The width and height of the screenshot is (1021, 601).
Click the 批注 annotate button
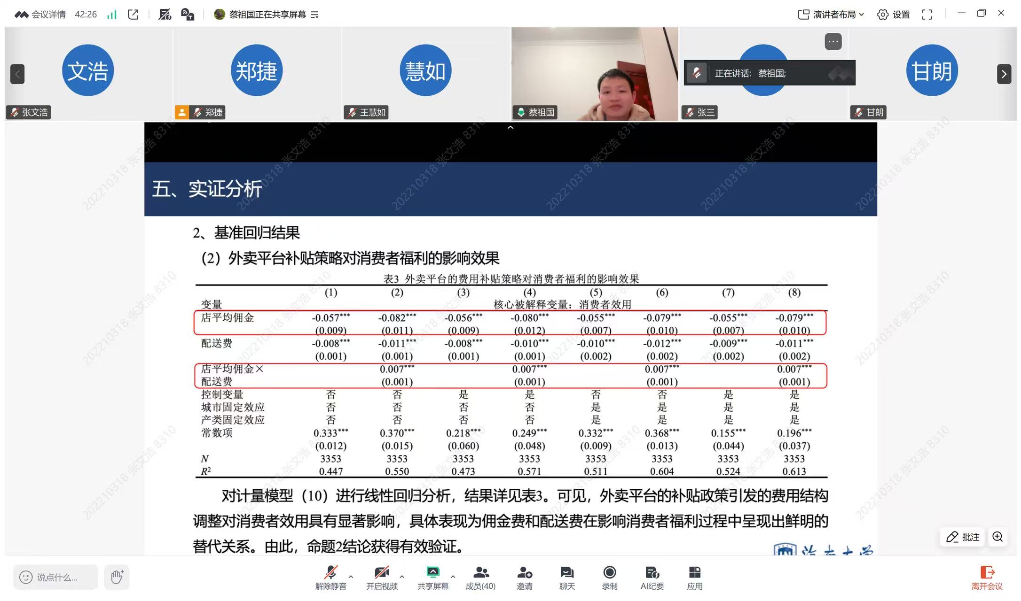tap(963, 537)
